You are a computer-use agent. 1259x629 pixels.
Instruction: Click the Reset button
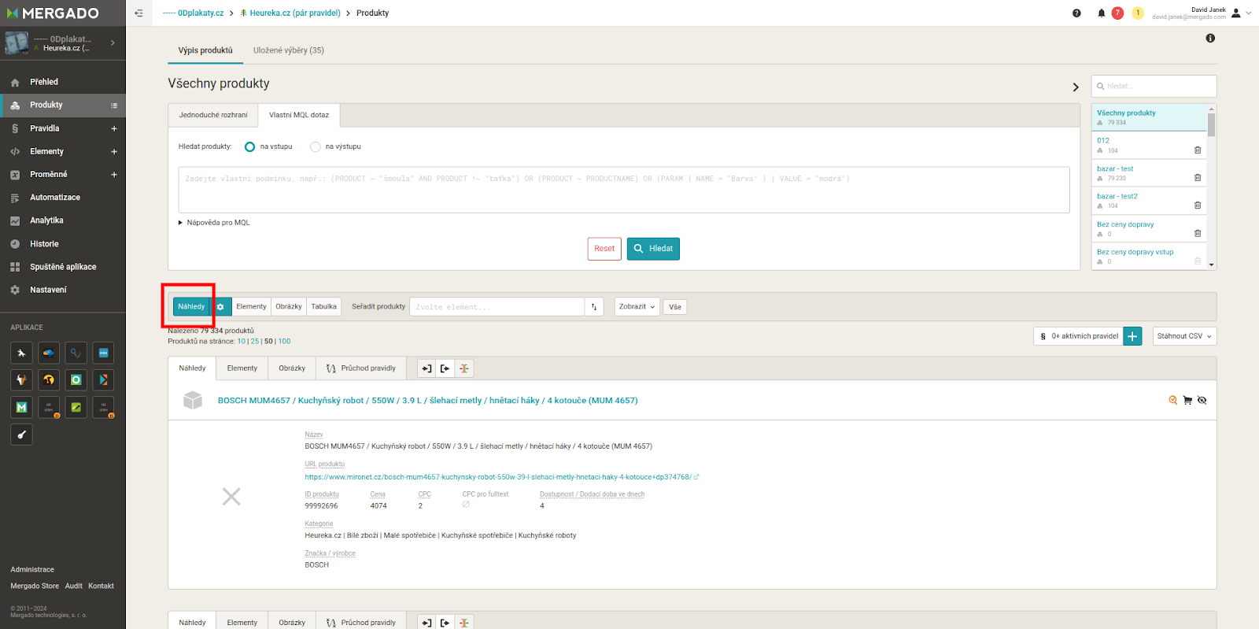[x=604, y=249]
